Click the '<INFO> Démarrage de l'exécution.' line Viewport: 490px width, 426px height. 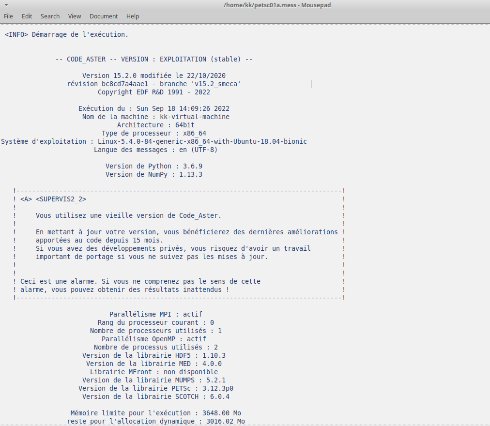[x=66, y=34]
